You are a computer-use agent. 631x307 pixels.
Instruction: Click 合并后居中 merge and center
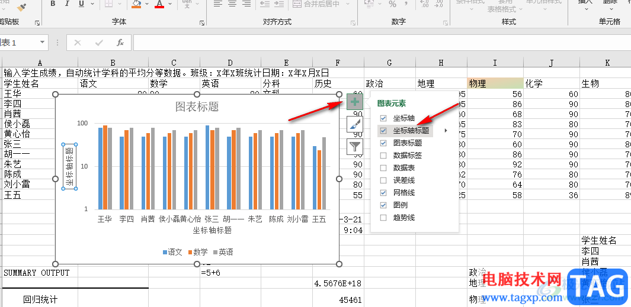tap(316, 4)
